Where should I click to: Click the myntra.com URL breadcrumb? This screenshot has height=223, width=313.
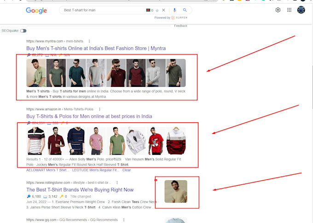click(x=55, y=41)
